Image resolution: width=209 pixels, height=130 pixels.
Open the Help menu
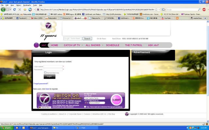(x=40, y=5)
